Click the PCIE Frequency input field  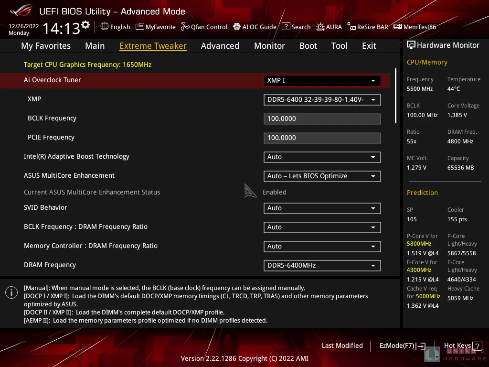322,138
